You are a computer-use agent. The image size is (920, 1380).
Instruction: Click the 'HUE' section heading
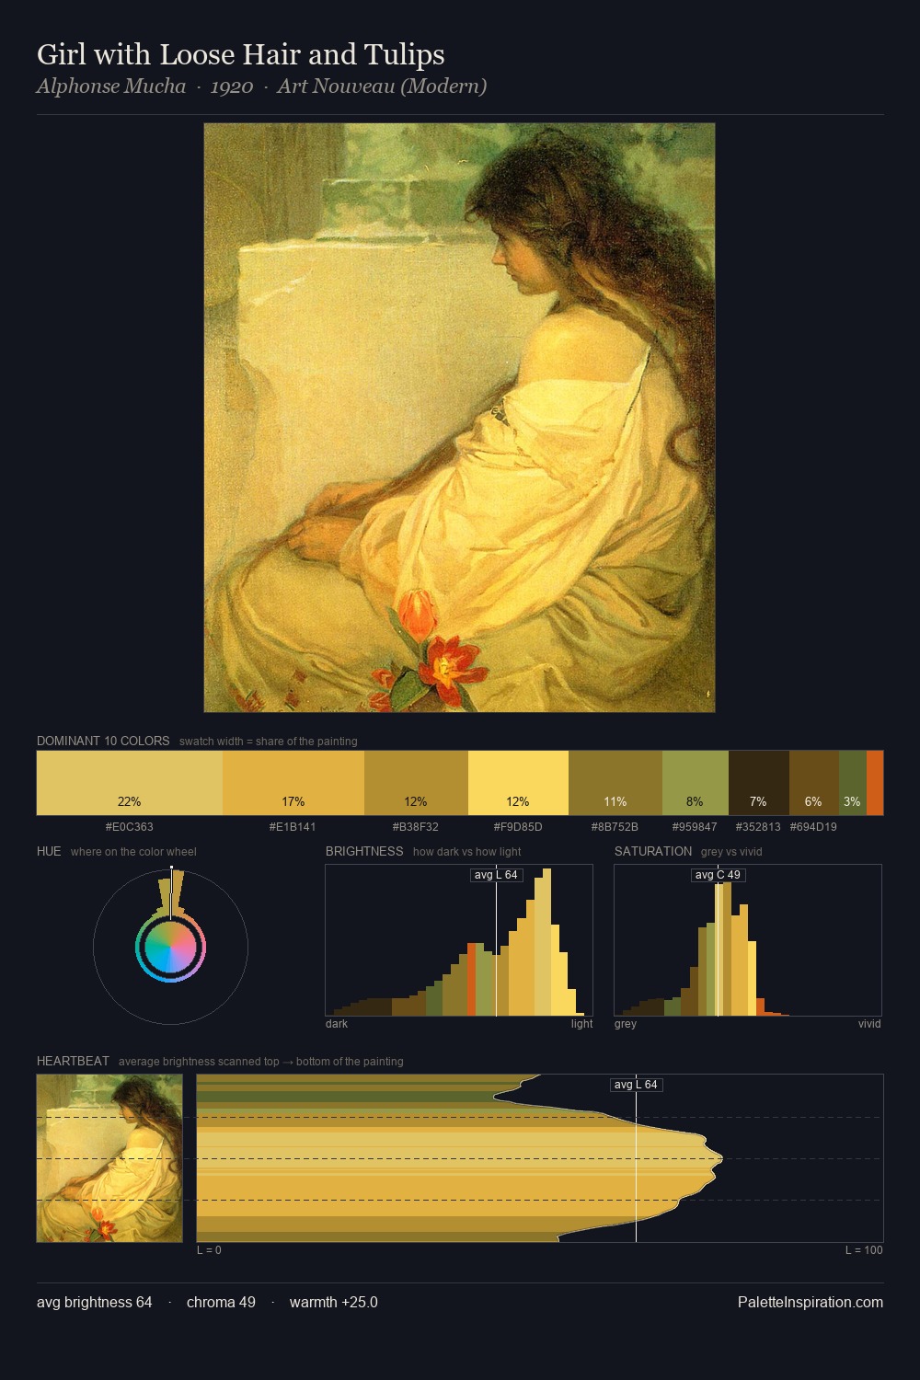click(x=49, y=851)
